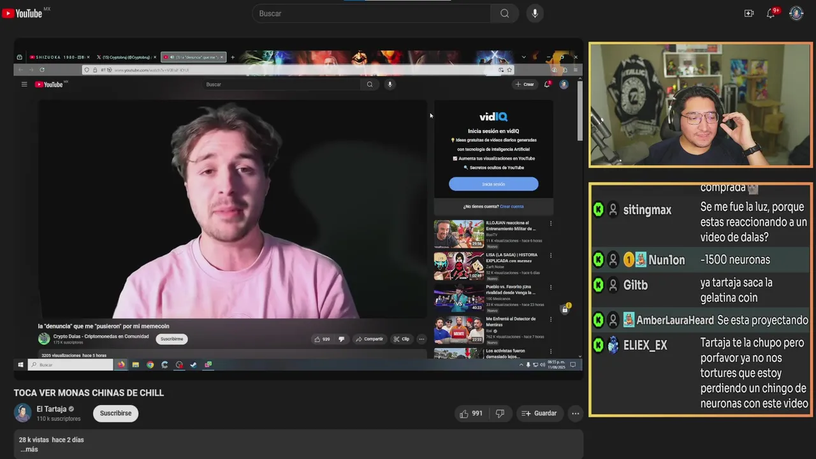
Task: Open Chrome from the Windows taskbar
Action: (150, 365)
